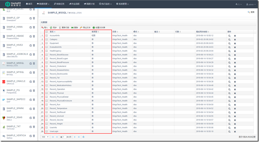This screenshot has height=142, width=259.
Task: Edit the SAMPLE_SSAS data source
Action: (31, 118)
